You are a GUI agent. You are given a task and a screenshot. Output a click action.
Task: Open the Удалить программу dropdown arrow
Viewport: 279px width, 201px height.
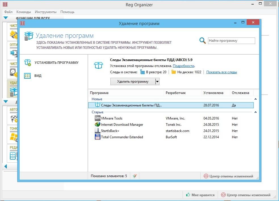pos(157,81)
